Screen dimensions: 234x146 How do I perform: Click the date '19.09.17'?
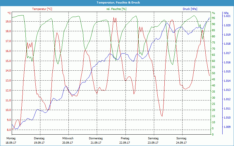[x=39, y=143]
